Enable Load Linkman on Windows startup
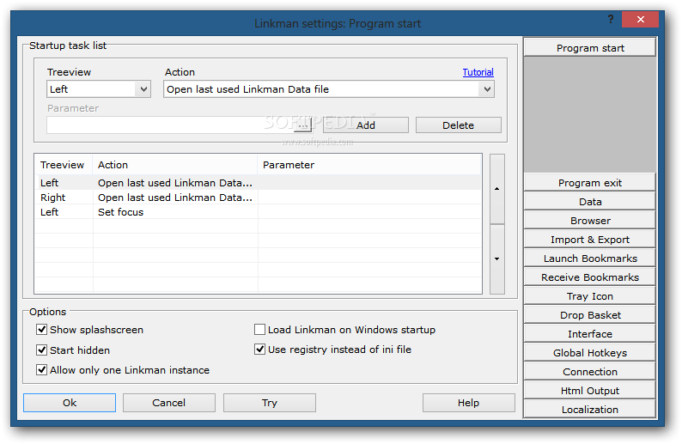Screen dimensions: 682x444 (259, 330)
